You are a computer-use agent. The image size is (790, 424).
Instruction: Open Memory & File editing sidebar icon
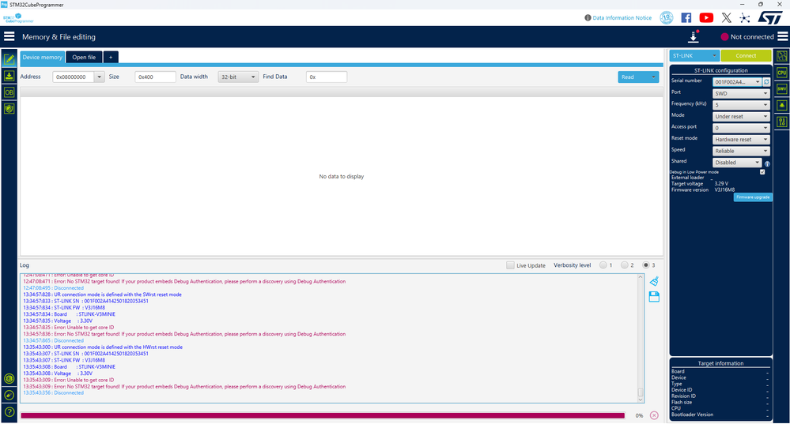[9, 59]
